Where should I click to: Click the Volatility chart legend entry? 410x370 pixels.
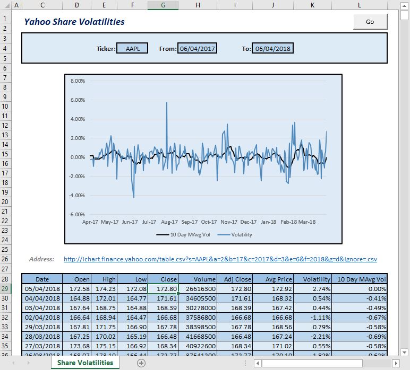[235, 235]
